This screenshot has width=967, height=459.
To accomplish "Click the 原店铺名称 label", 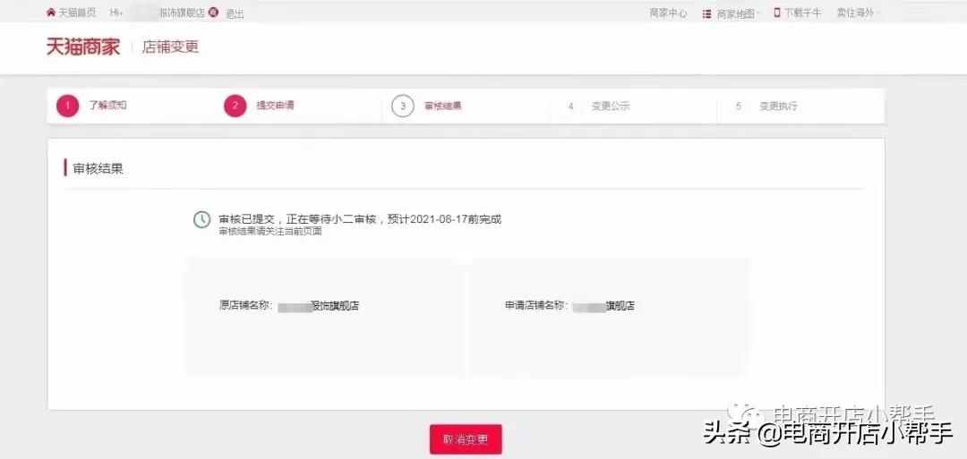I will tap(245, 306).
